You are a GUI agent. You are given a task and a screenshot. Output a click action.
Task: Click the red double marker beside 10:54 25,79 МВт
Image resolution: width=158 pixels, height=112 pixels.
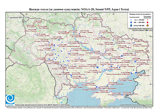(68, 33)
